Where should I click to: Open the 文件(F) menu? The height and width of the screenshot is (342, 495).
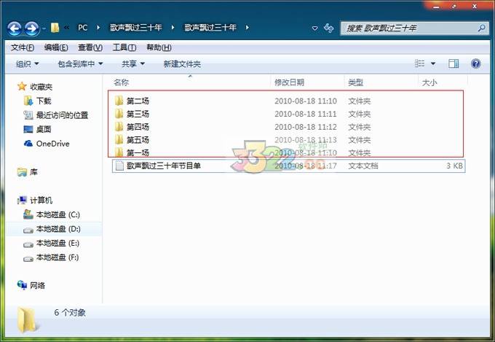[x=23, y=47]
